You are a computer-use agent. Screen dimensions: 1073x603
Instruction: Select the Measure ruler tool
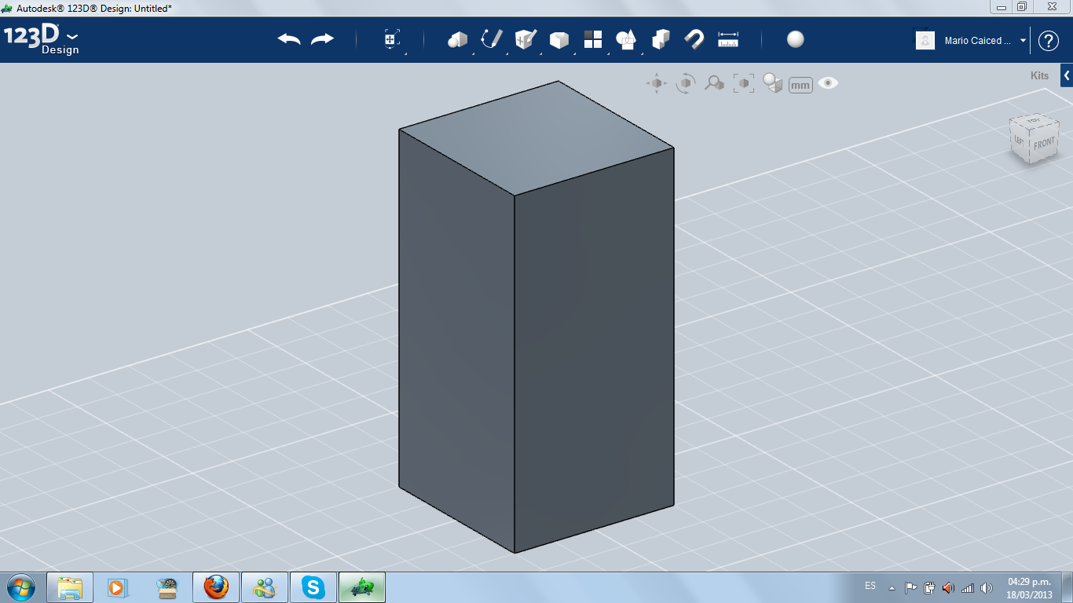(728, 39)
